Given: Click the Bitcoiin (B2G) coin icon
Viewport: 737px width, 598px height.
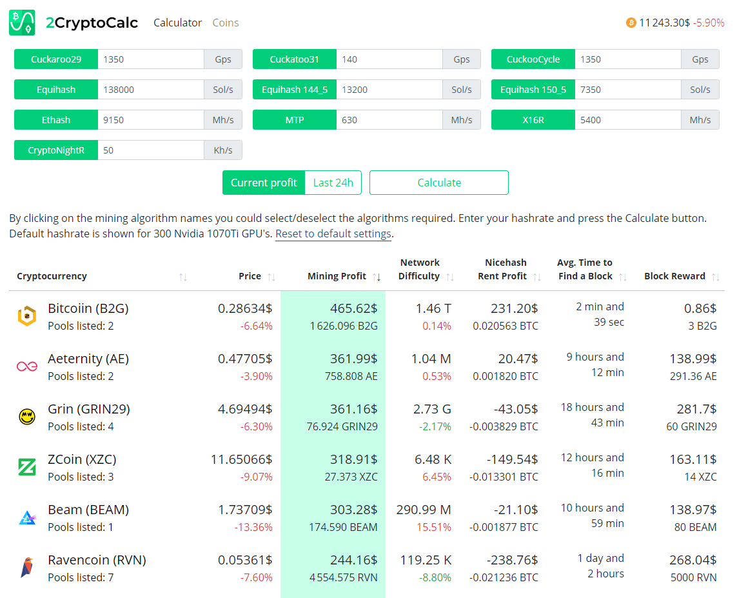Looking at the screenshot, I should 26,316.
